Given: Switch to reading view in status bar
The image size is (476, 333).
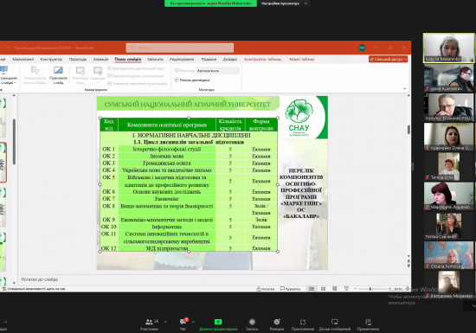Looking at the screenshot, I should (334, 289).
